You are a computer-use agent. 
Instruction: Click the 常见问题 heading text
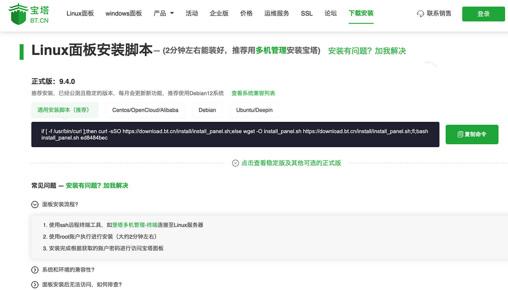(44, 186)
